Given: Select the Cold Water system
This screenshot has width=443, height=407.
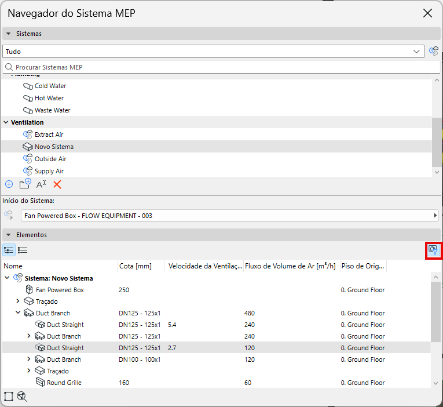Looking at the screenshot, I should tap(50, 86).
